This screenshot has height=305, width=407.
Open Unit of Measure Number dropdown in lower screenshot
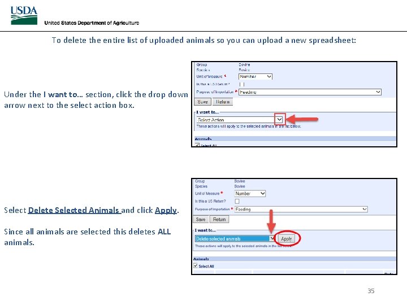[250, 194]
